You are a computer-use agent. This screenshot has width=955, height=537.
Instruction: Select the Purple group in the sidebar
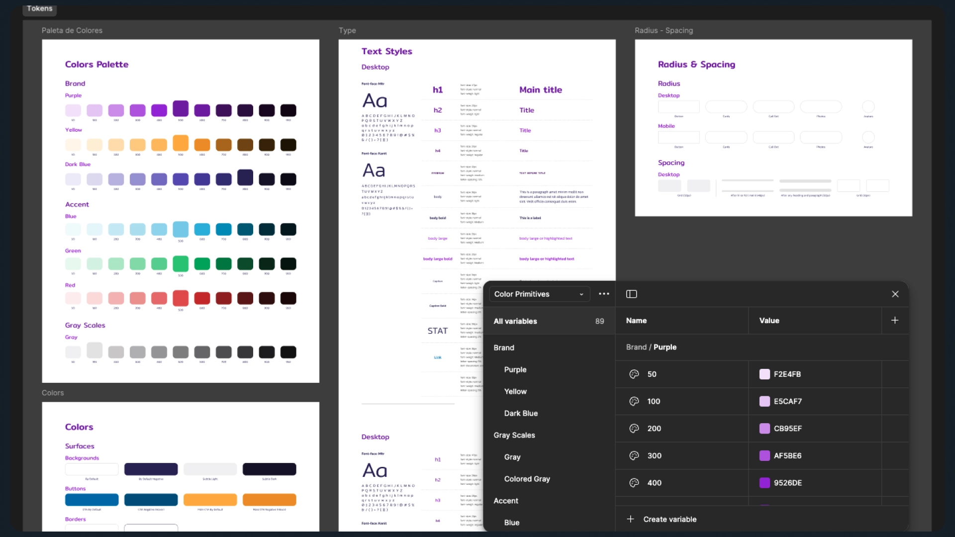(x=515, y=369)
